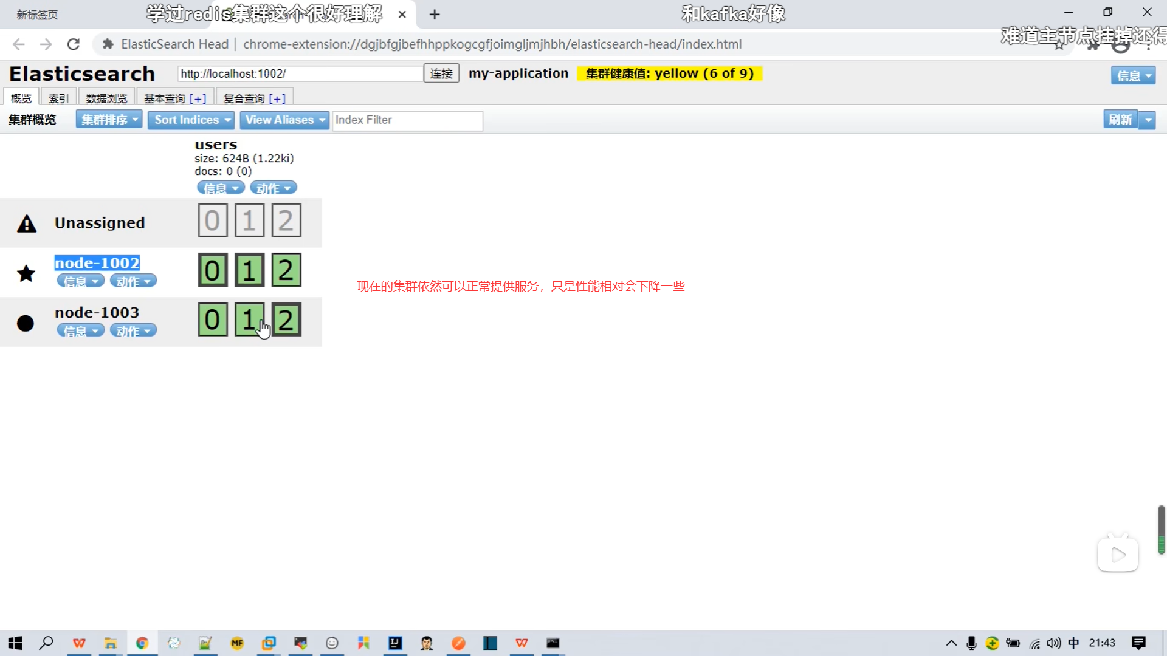
Task: Switch to the 数据浏览 tab
Action: click(106, 98)
